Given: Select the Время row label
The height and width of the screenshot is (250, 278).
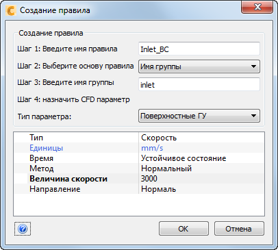Looking at the screenshot, I should 42,158.
